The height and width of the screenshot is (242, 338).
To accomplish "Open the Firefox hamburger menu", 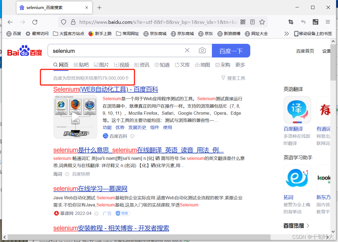I will tap(328, 22).
